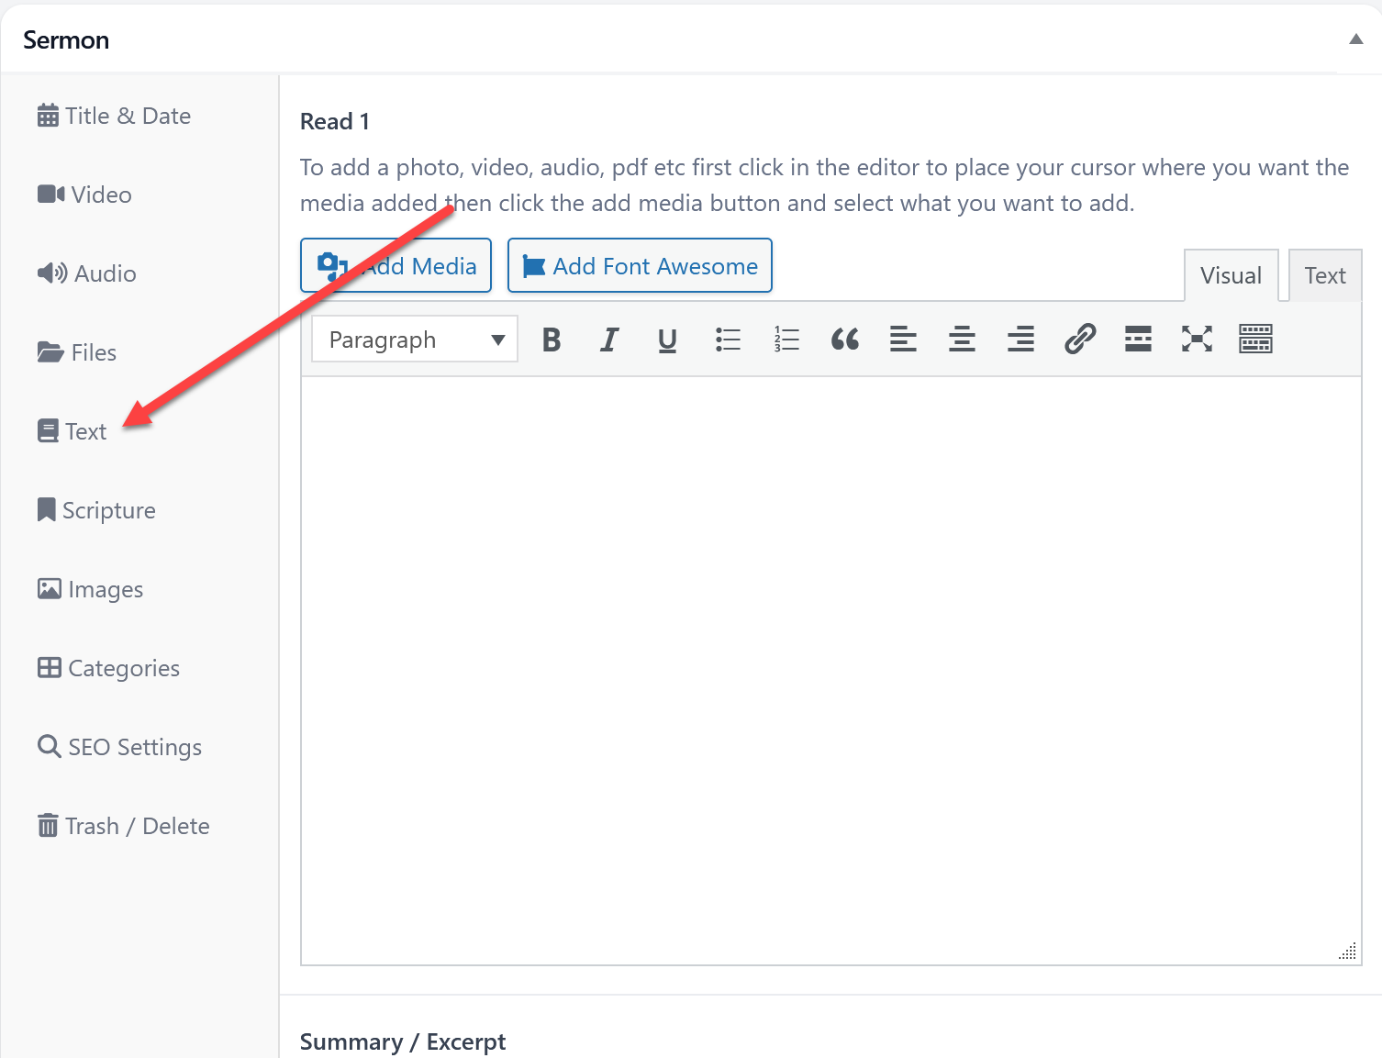Screen dimensions: 1382x1058
Task: Align text to the right
Action: point(1020,340)
